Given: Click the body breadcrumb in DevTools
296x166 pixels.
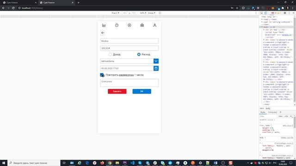Looking at the screenshot, I should 268,108.
